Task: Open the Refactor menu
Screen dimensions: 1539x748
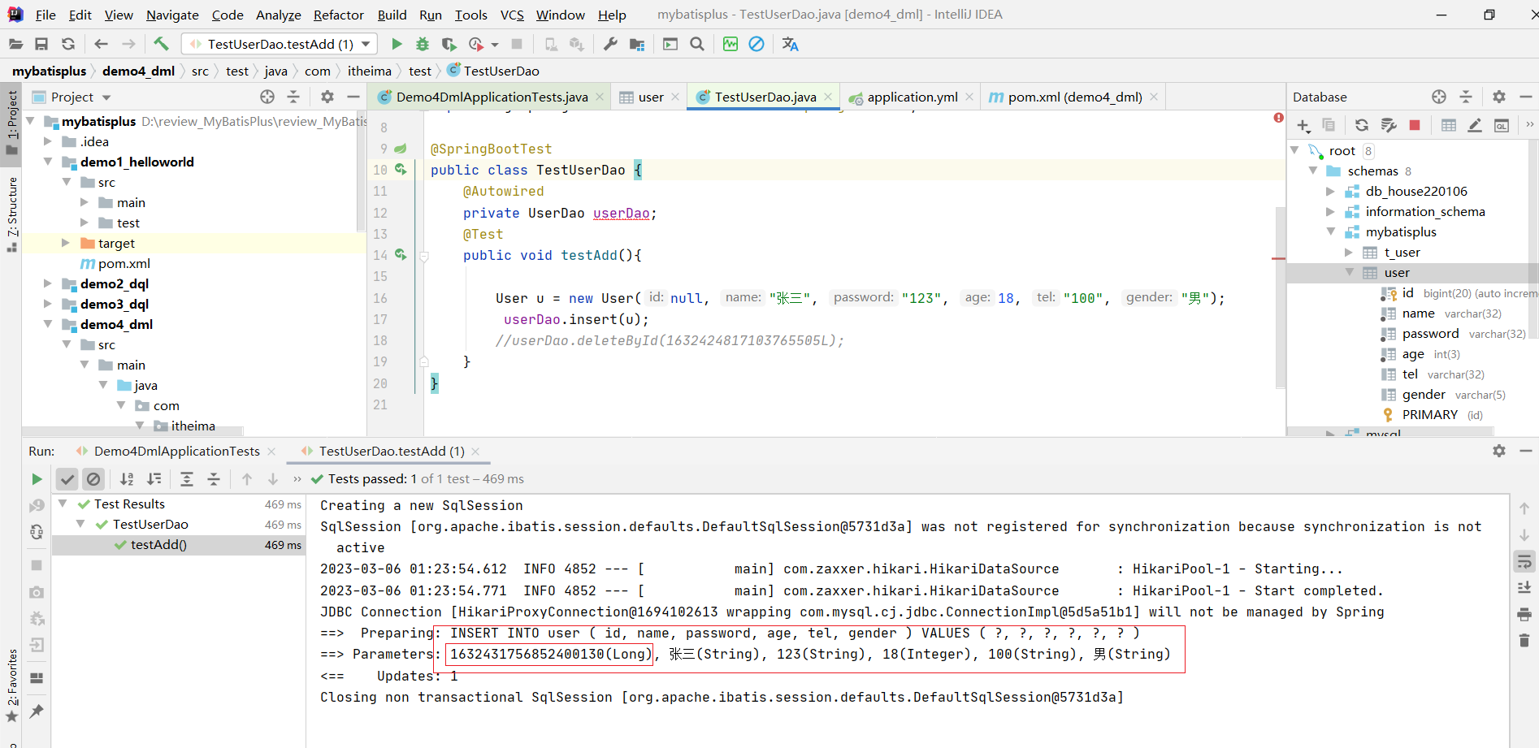Action: pos(338,15)
